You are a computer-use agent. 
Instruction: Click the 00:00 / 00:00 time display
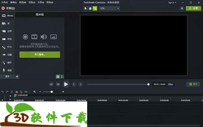tap(159, 84)
